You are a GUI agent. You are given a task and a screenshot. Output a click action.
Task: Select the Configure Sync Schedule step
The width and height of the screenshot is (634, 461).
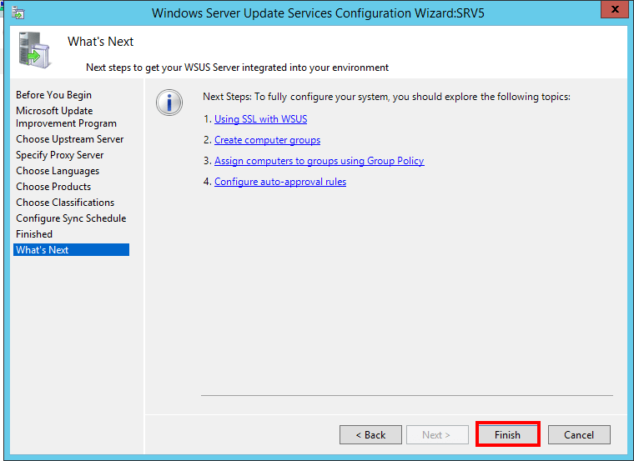pos(71,218)
